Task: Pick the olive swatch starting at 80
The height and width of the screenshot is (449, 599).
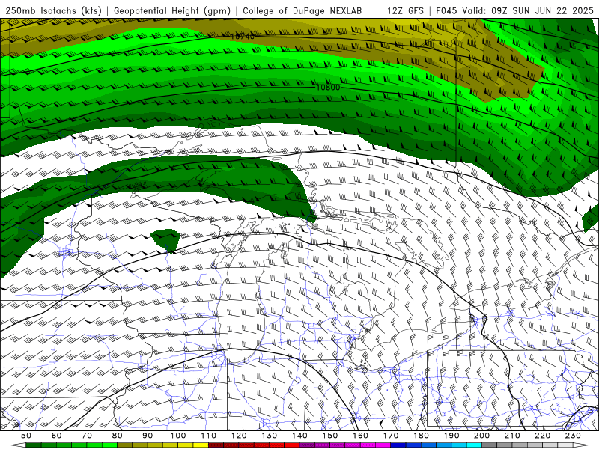Action: click(x=124, y=445)
